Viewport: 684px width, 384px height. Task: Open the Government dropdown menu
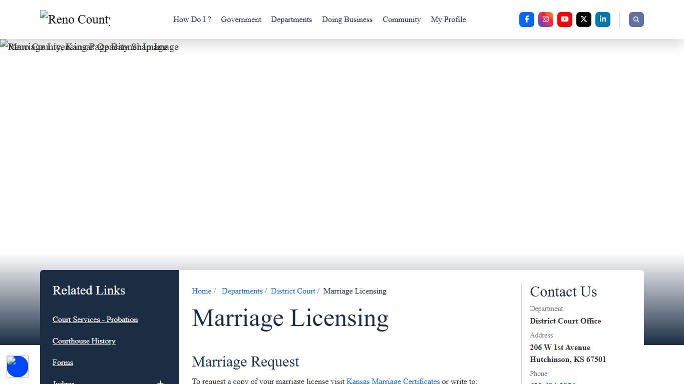[x=241, y=19]
